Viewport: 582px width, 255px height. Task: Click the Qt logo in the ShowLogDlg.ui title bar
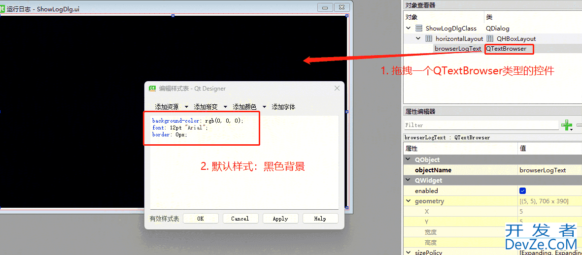click(2, 8)
